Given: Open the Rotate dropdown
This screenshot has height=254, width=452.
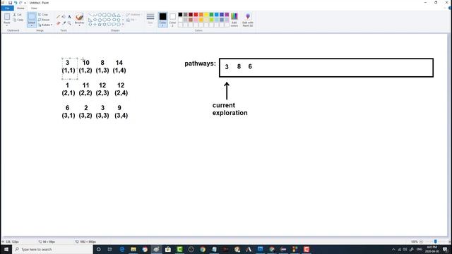Looking at the screenshot, I should tap(45, 25).
